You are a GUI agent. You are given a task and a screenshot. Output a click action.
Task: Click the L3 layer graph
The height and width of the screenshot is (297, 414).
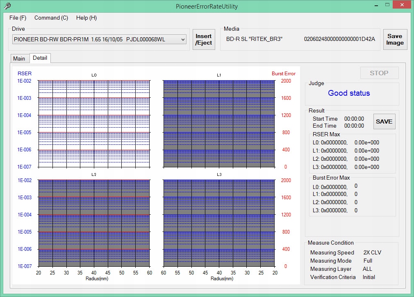(219, 223)
